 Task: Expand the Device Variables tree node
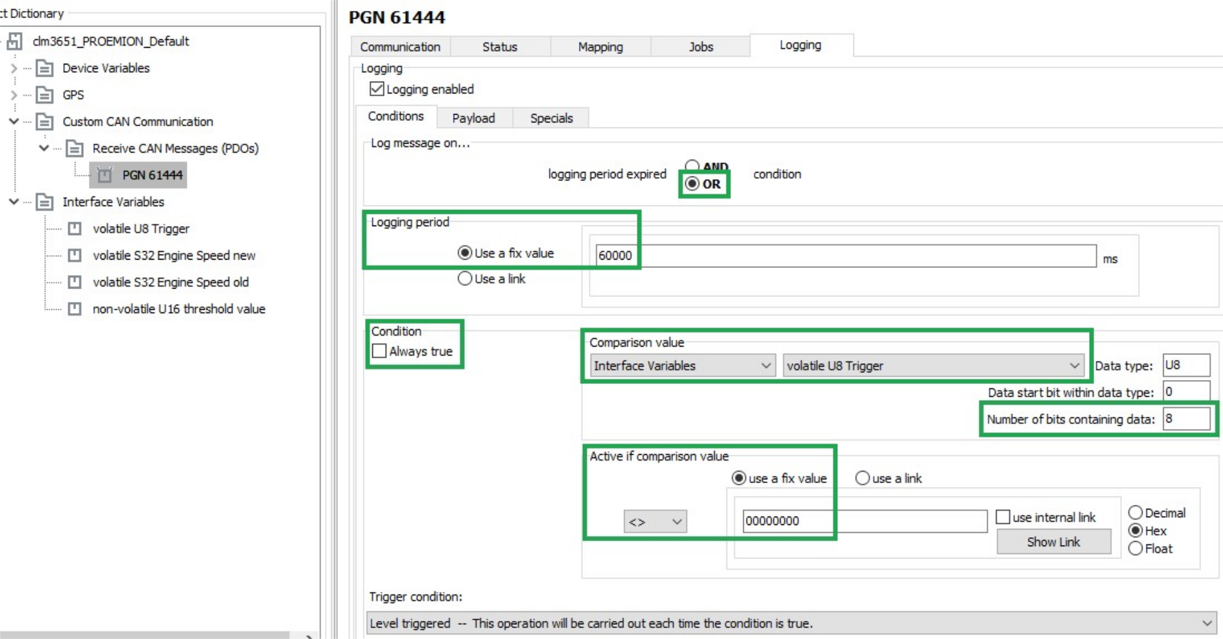14,68
